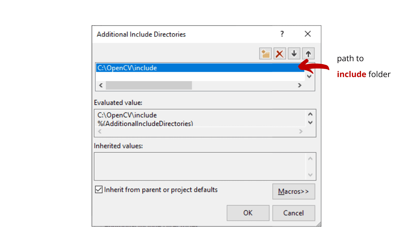This screenshot has width=413, height=252.
Task: Close the Additional Include Directories dialog
Action: [x=308, y=34]
